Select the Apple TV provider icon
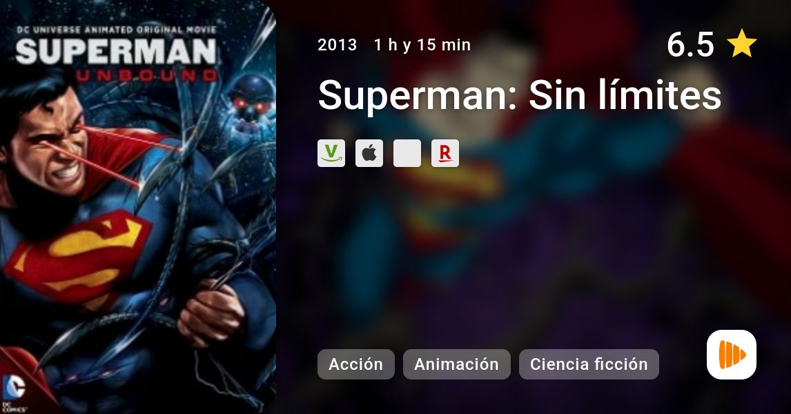Viewport: 791px width, 414px height. [369, 153]
